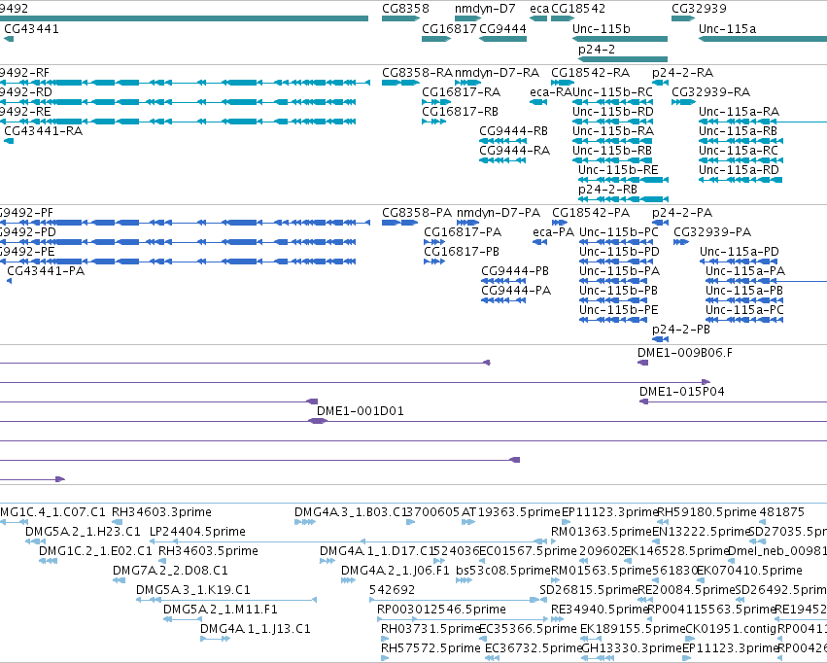The image size is (827, 663).
Task: Click the EC36732.5prime EST label
Action: pyautogui.click(x=534, y=648)
